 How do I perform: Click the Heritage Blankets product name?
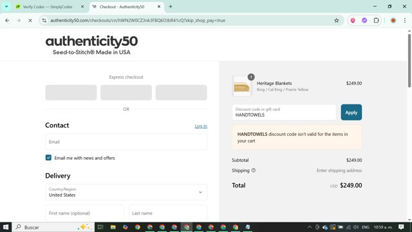point(274,83)
